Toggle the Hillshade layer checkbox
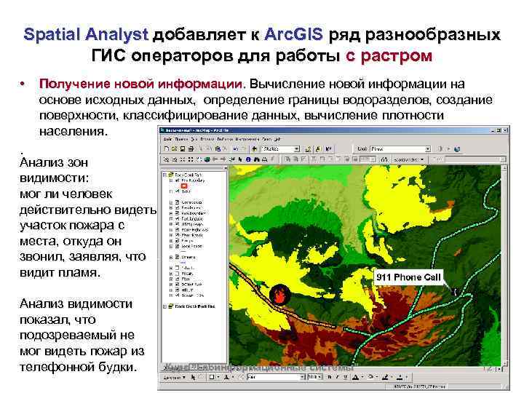Screen dimensions: 524x393 [178, 290]
